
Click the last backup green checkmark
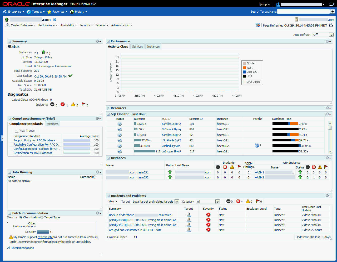point(71,76)
